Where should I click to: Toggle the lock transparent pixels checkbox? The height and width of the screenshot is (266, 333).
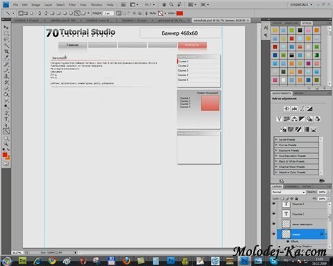click(x=282, y=199)
